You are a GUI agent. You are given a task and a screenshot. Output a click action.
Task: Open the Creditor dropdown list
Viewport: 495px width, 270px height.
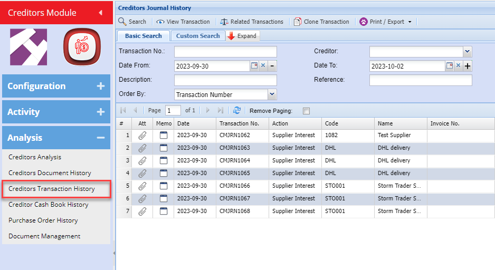tap(467, 52)
